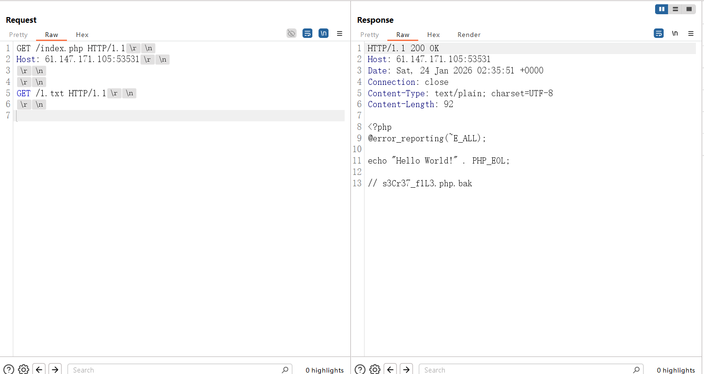
Task: Click into empty line 7 of request editor
Action: click(180, 116)
